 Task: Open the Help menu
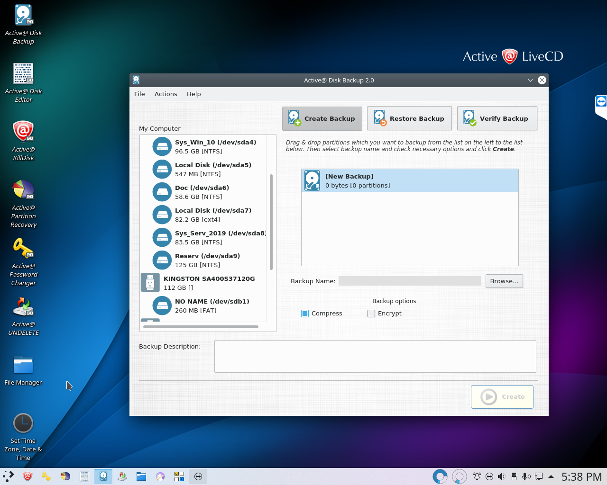click(193, 94)
